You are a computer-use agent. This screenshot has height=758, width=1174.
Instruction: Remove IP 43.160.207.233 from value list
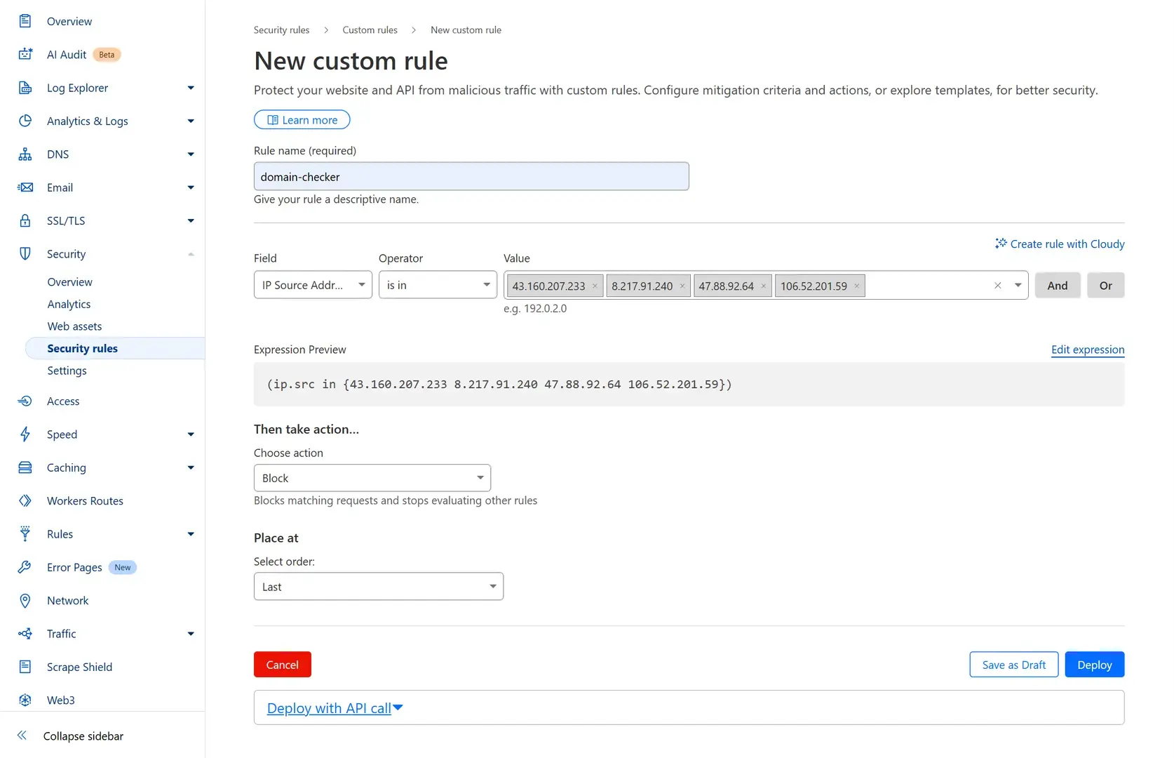tap(595, 286)
